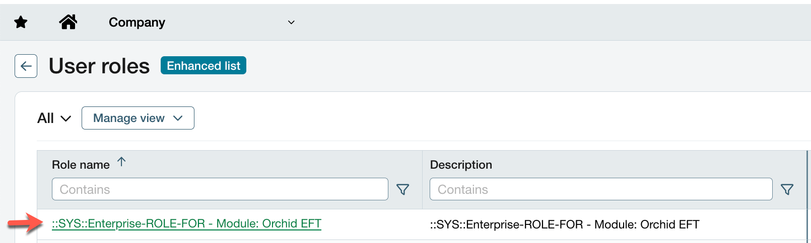
Task: Open the Manage view dropdown
Action: pos(138,118)
